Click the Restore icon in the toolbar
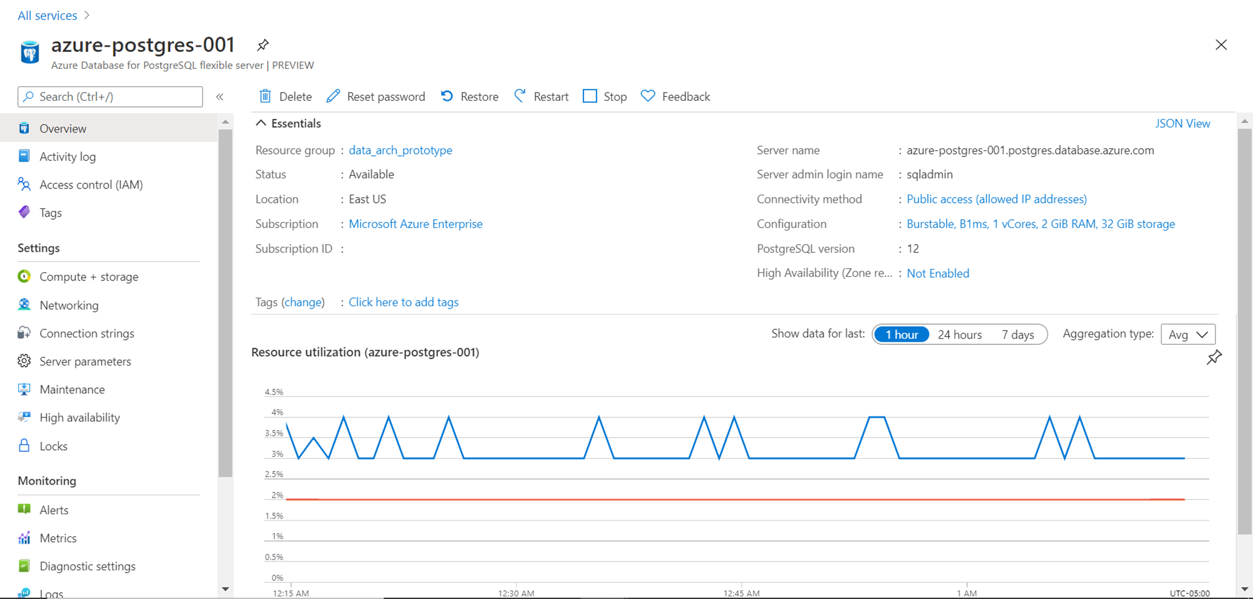The width and height of the screenshot is (1253, 599). pos(446,96)
